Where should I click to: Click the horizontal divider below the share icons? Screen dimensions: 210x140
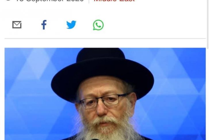coord(105,38)
